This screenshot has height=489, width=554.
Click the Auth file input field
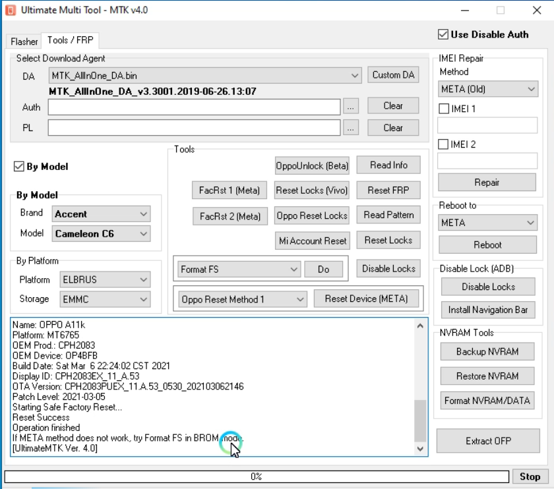coord(195,107)
